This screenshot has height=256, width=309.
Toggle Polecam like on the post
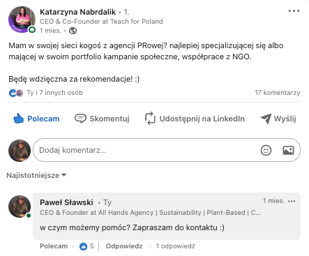click(x=36, y=119)
